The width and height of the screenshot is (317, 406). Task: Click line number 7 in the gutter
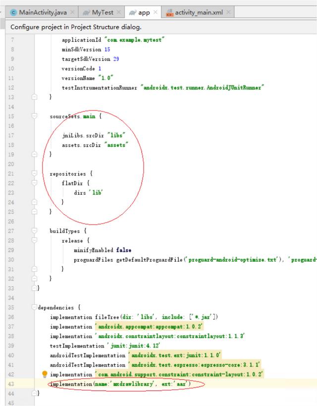[12, 40]
